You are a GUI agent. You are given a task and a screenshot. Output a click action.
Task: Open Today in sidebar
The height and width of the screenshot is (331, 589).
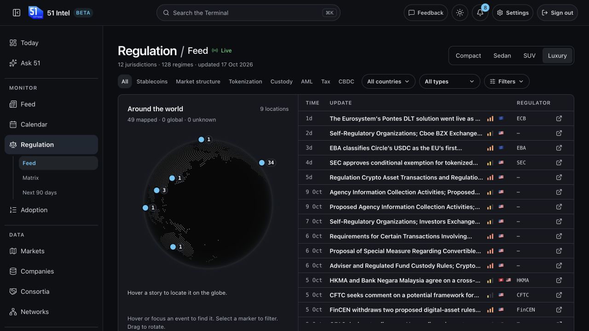(51, 43)
